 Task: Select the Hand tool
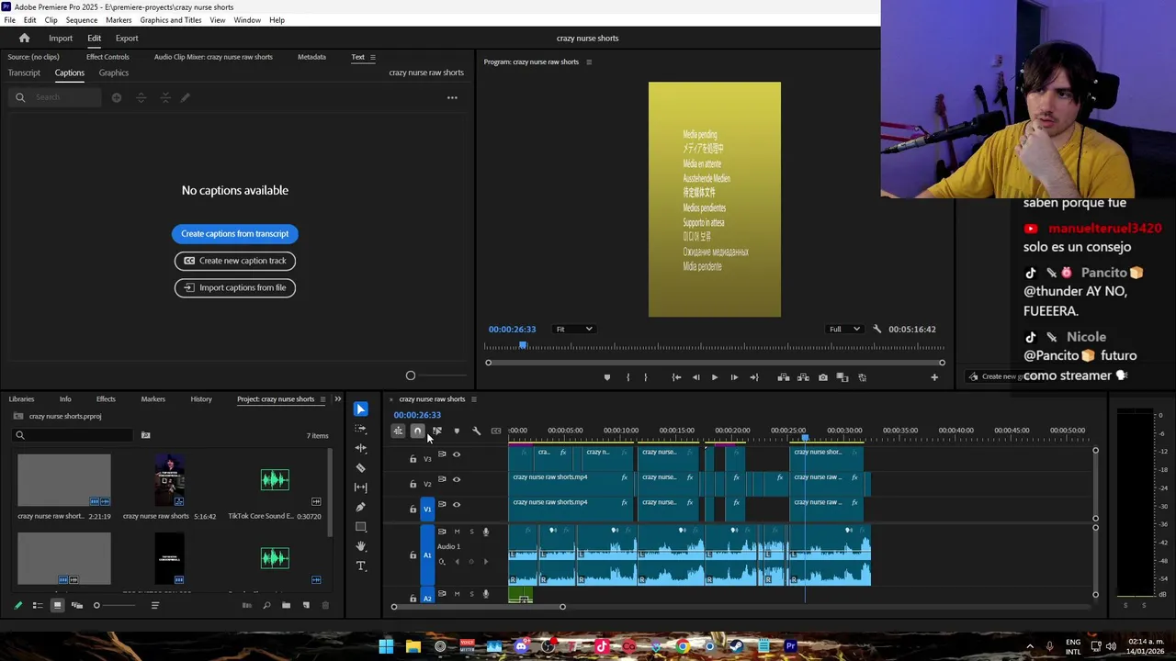click(360, 546)
